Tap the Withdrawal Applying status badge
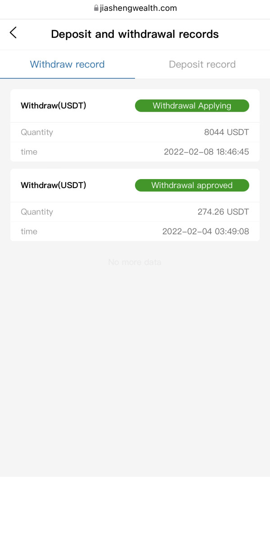This screenshot has height=534, width=270. 192,106
